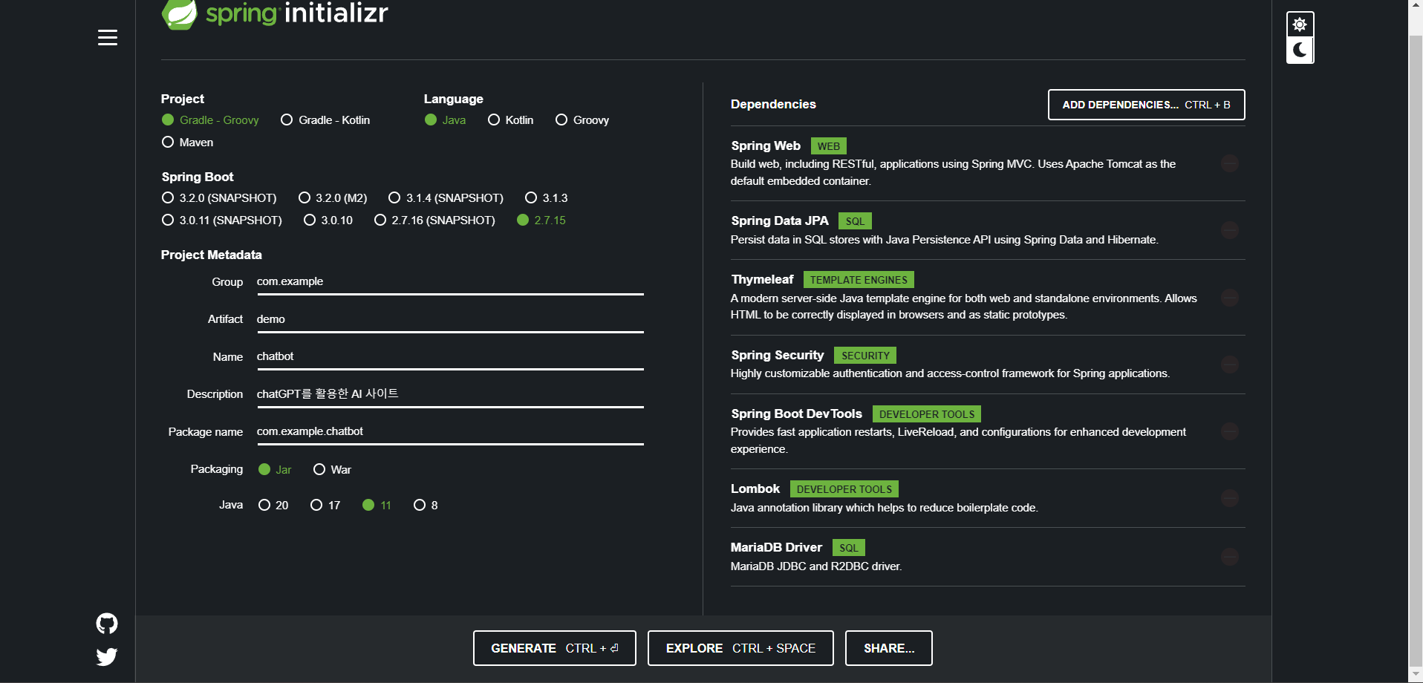
Task: Remove Spring Boot DevTools dependency
Action: [1230, 431]
